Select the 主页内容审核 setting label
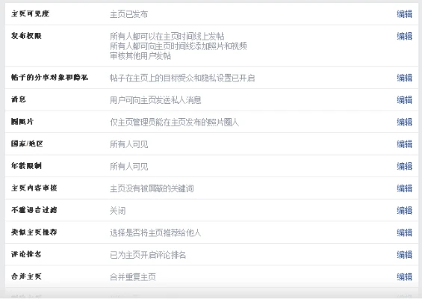Screen dimensions: 422x299 [x=34, y=188]
